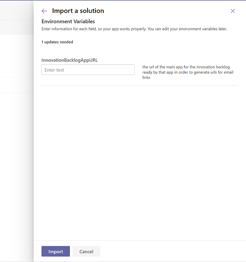The width and height of the screenshot is (246, 262).
Task: Click the Import button
Action: coord(56,251)
